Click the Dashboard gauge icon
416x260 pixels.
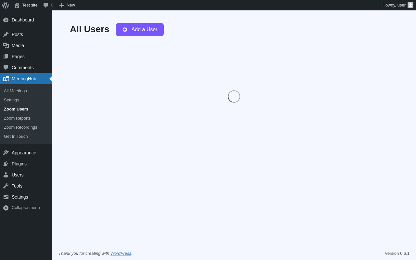coord(6,20)
